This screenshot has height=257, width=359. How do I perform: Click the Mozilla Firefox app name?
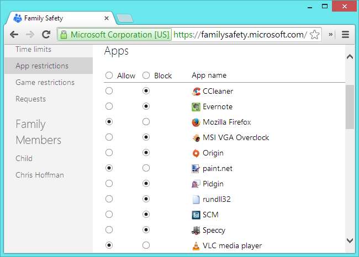pyautogui.click(x=227, y=122)
